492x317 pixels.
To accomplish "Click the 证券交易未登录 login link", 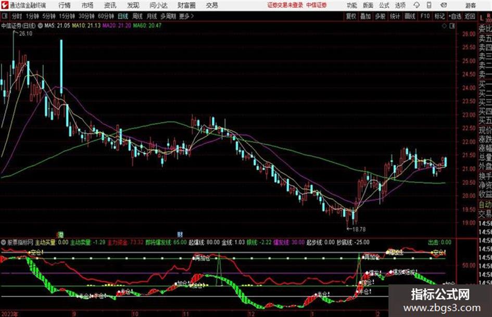I will coord(285,5).
